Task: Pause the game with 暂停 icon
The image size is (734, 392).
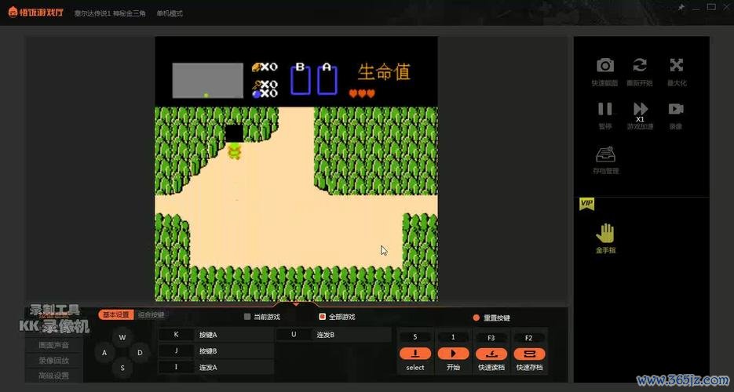Action: 604,109
